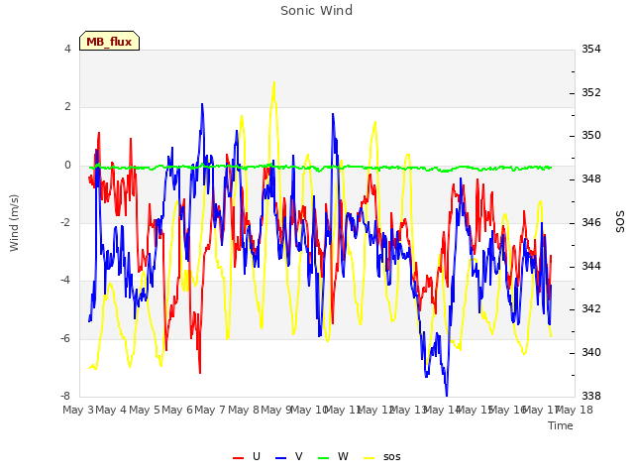Click the 346 tick on sos axis
Viewport: 634px width, 476px height.
[591, 222]
